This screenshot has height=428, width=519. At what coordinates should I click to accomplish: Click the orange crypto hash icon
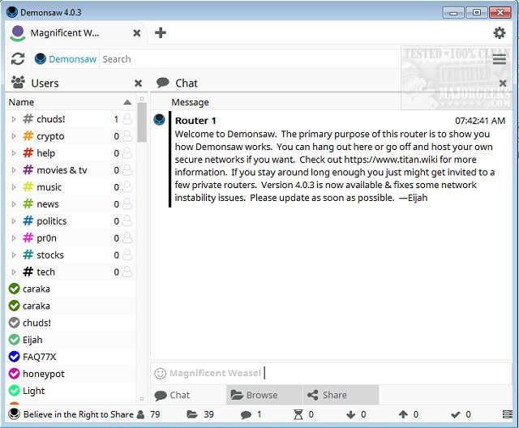coord(28,136)
